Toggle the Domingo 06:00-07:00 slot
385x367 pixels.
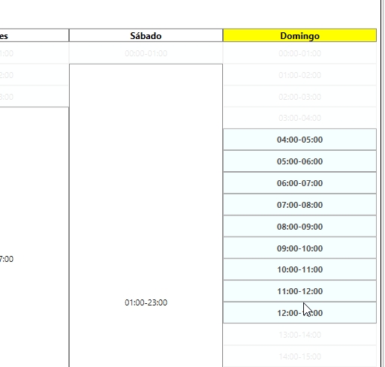(x=299, y=183)
